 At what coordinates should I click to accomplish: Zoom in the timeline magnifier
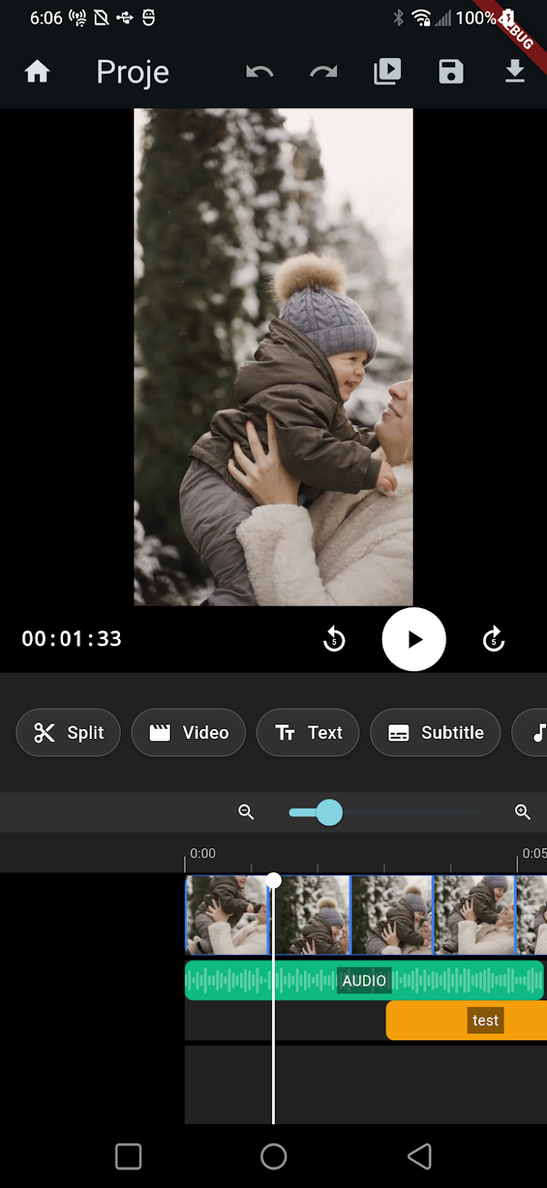click(523, 812)
